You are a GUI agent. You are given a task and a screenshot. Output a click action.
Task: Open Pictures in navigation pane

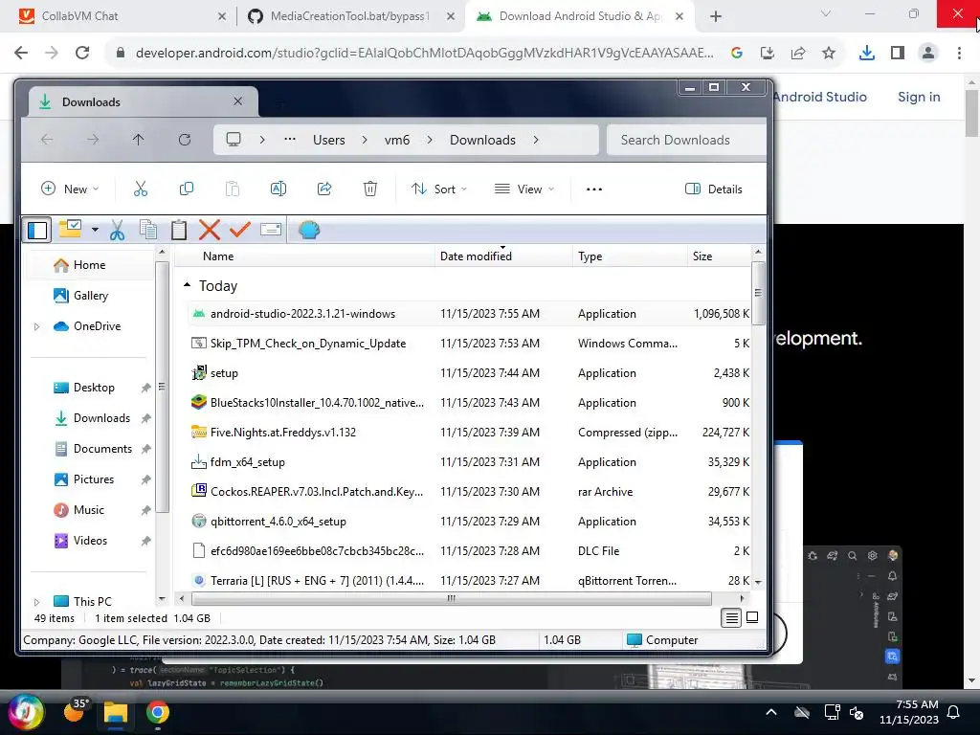click(x=94, y=479)
